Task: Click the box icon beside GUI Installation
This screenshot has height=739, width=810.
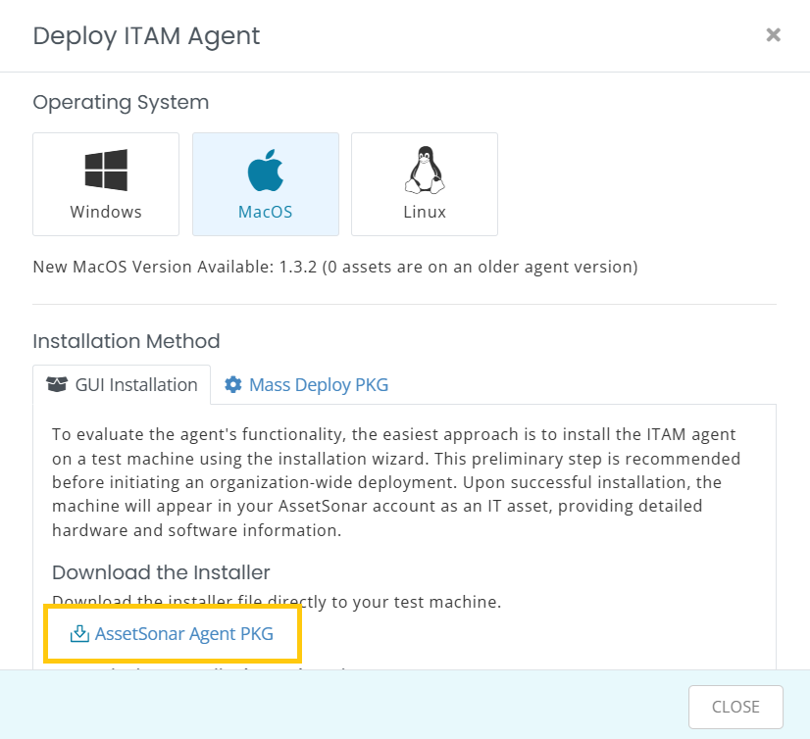Action: click(57, 385)
